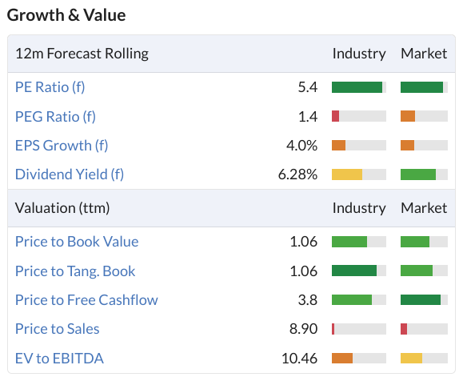Screen dimensions: 459x377
Task: Click the Price to Tang. Book market bar
Action: pyautogui.click(x=424, y=271)
